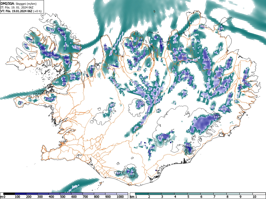Click the visibility label '407'
The image size is (266, 199).
(222, 86)
